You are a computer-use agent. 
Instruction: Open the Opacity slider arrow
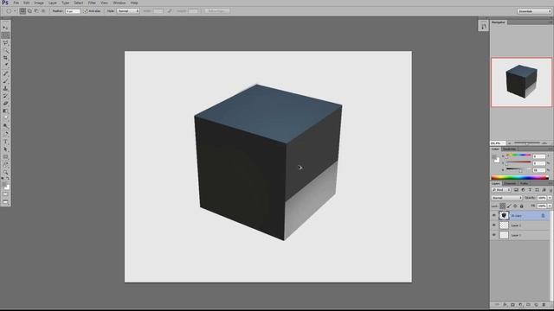[550, 198]
